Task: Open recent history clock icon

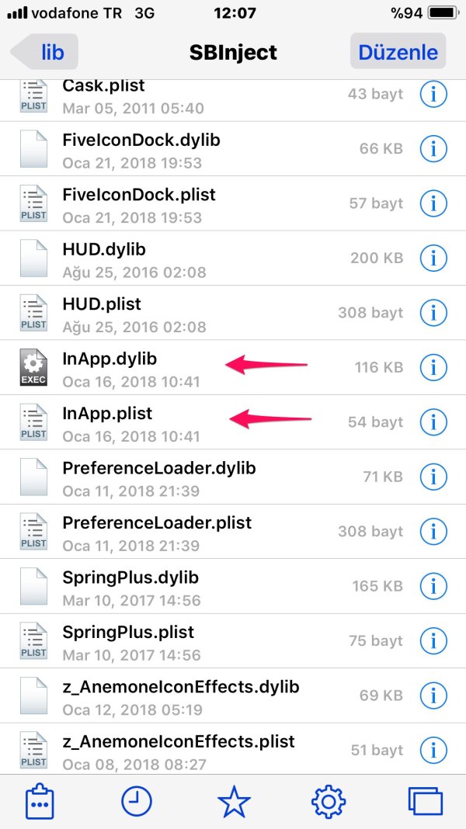Action: click(137, 801)
